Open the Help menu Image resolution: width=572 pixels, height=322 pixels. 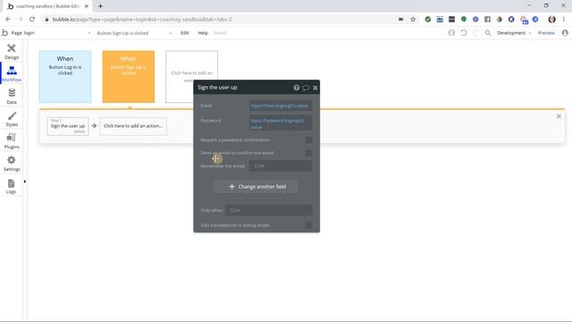[203, 33]
